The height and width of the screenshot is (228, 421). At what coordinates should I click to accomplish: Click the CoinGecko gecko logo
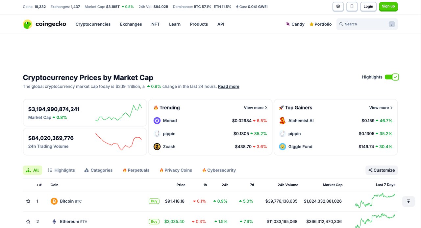28,24
